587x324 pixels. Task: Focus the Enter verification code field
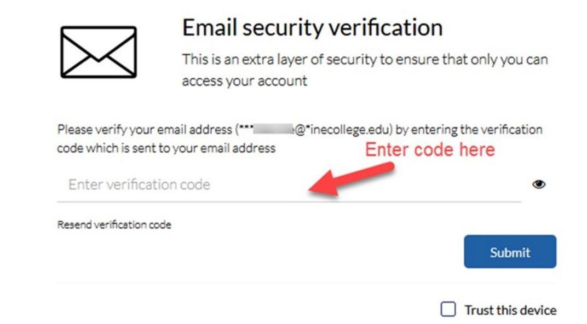click(289, 184)
